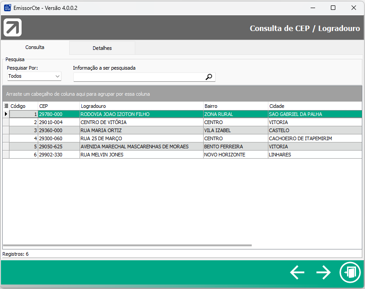Image resolution: width=365 pixels, height=289 pixels.
Task: Click the EmissorCte arrow logo
Action: click(x=13, y=28)
